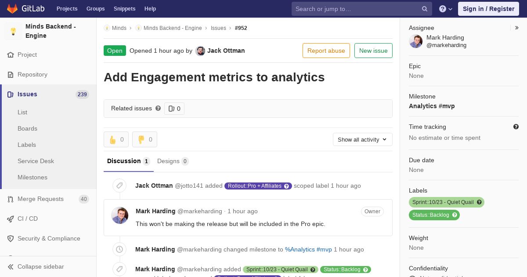Viewport: 527px width, 277px height.
Task: Click the search magnifier icon
Action: 425,9
